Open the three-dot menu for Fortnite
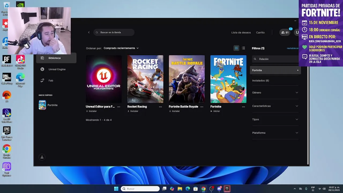The image size is (343, 193). click(243, 107)
